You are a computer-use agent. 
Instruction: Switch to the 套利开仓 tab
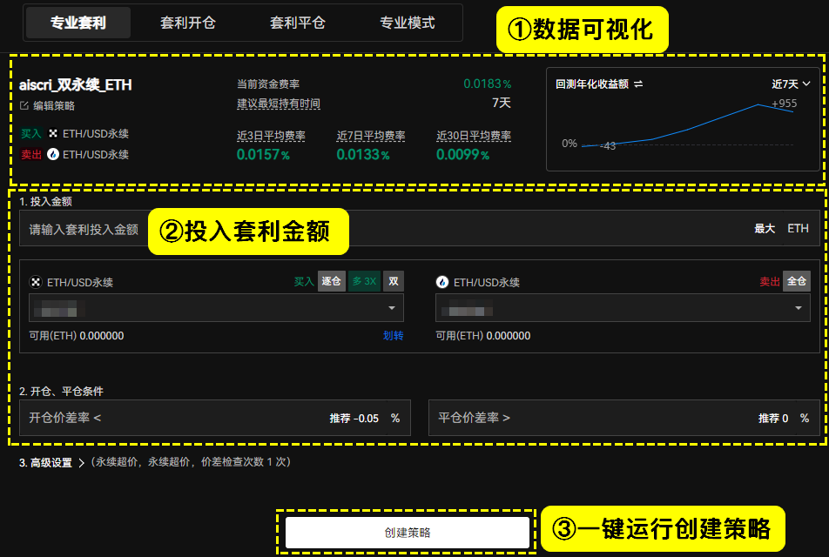point(188,23)
